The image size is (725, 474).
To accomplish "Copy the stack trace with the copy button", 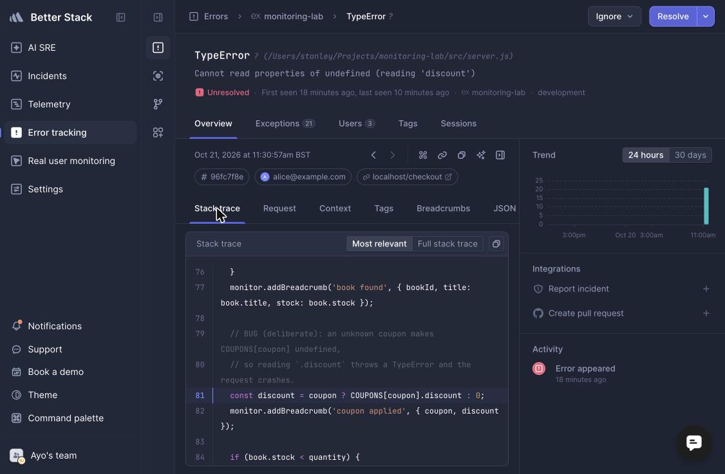I will pyautogui.click(x=496, y=244).
